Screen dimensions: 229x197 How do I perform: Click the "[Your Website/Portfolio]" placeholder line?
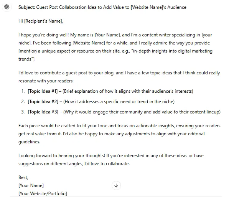point(43,194)
